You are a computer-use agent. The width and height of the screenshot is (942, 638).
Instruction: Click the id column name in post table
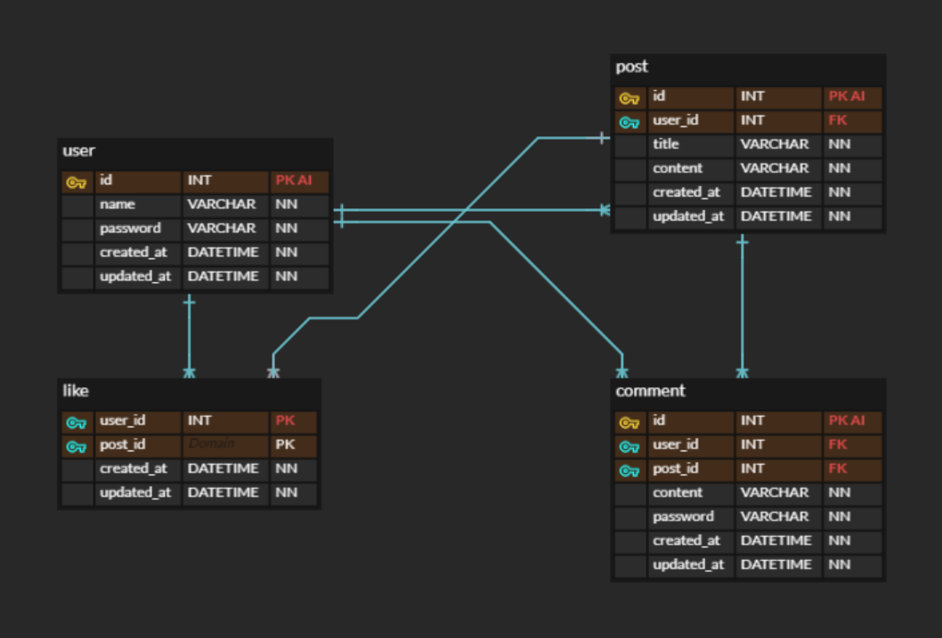(x=659, y=96)
